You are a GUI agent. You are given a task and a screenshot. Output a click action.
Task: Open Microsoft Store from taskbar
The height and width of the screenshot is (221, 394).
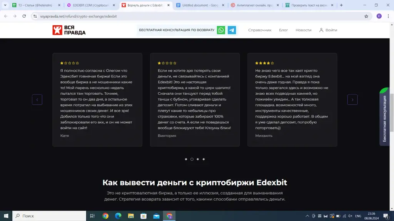(x=144, y=216)
